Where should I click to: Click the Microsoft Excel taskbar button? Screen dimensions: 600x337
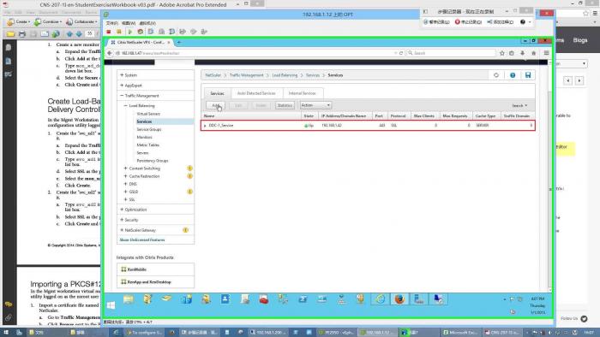pyautogui.click(x=459, y=333)
